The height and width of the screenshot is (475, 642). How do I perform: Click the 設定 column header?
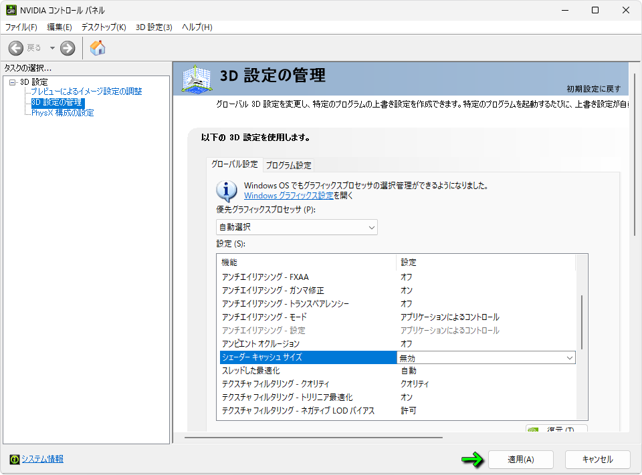486,263
